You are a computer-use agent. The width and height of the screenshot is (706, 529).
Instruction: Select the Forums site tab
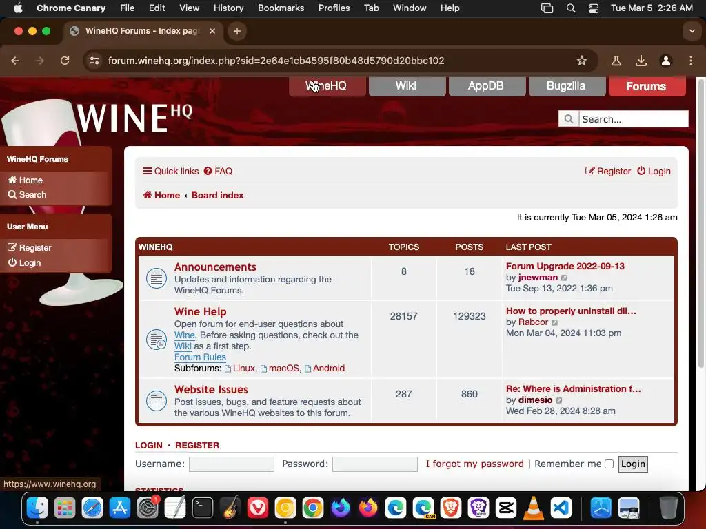coord(647,86)
